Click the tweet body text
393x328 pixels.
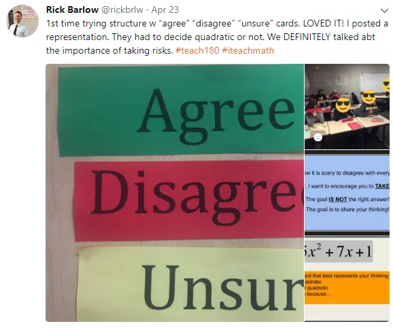point(217,37)
